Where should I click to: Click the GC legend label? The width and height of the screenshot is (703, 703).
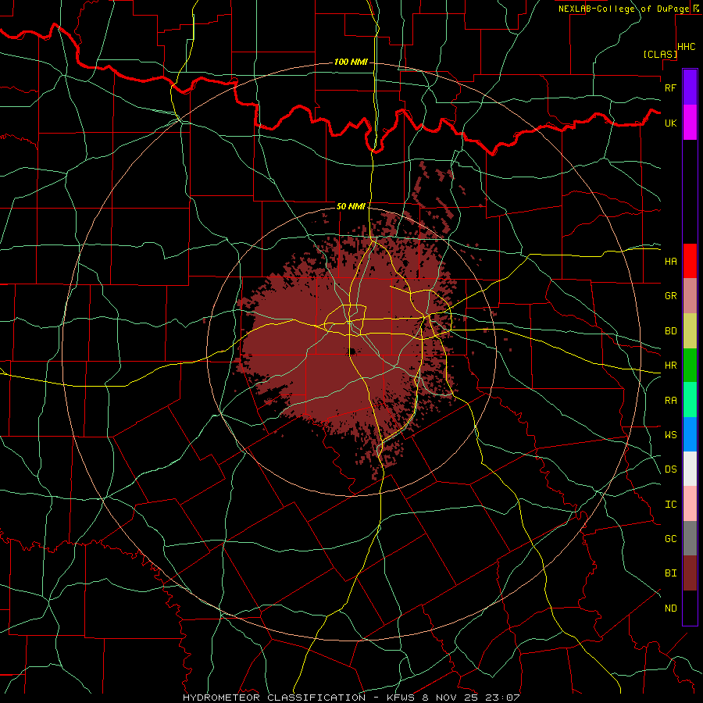click(x=671, y=538)
